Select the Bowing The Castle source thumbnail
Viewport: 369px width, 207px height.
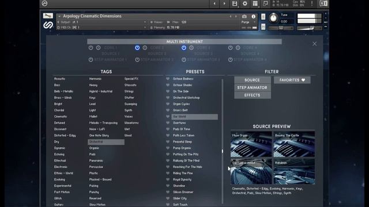click(294, 144)
